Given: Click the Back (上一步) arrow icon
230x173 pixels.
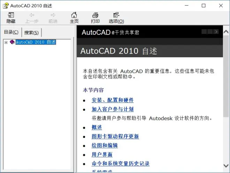Looking at the screenshot, I should coord(32,15).
